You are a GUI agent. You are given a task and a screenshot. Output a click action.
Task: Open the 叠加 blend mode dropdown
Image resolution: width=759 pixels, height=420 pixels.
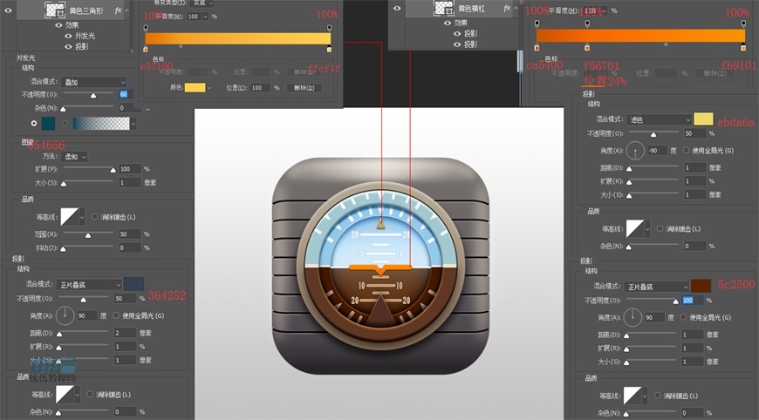(x=92, y=82)
